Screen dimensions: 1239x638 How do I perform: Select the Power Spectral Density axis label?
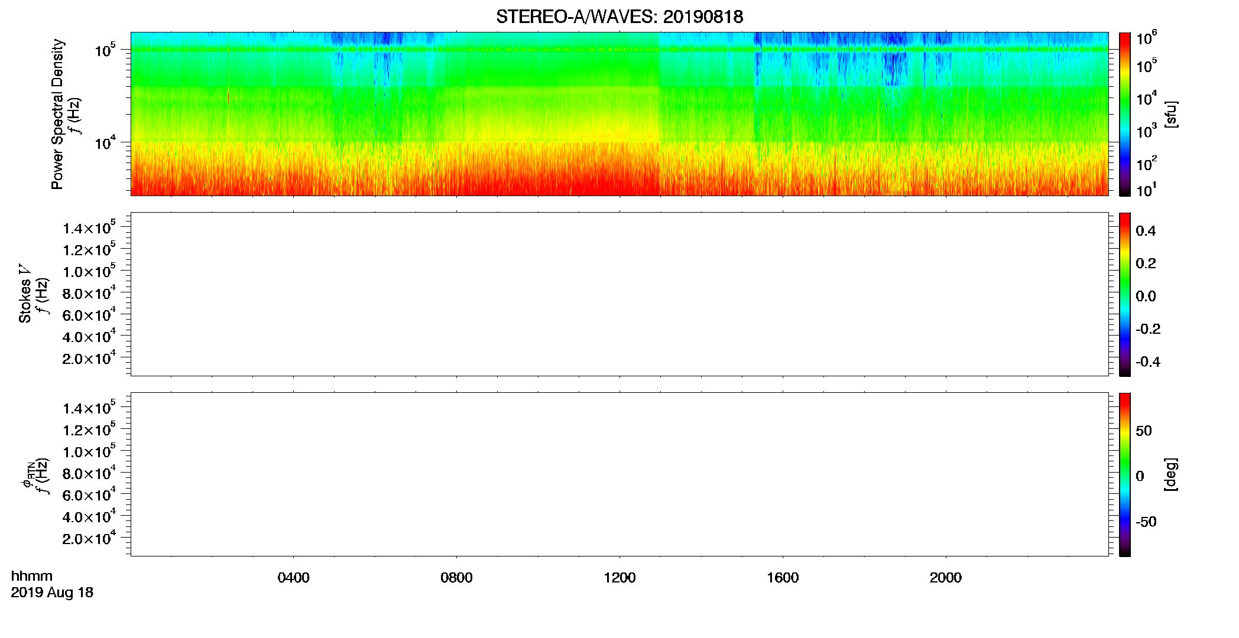(x=57, y=114)
